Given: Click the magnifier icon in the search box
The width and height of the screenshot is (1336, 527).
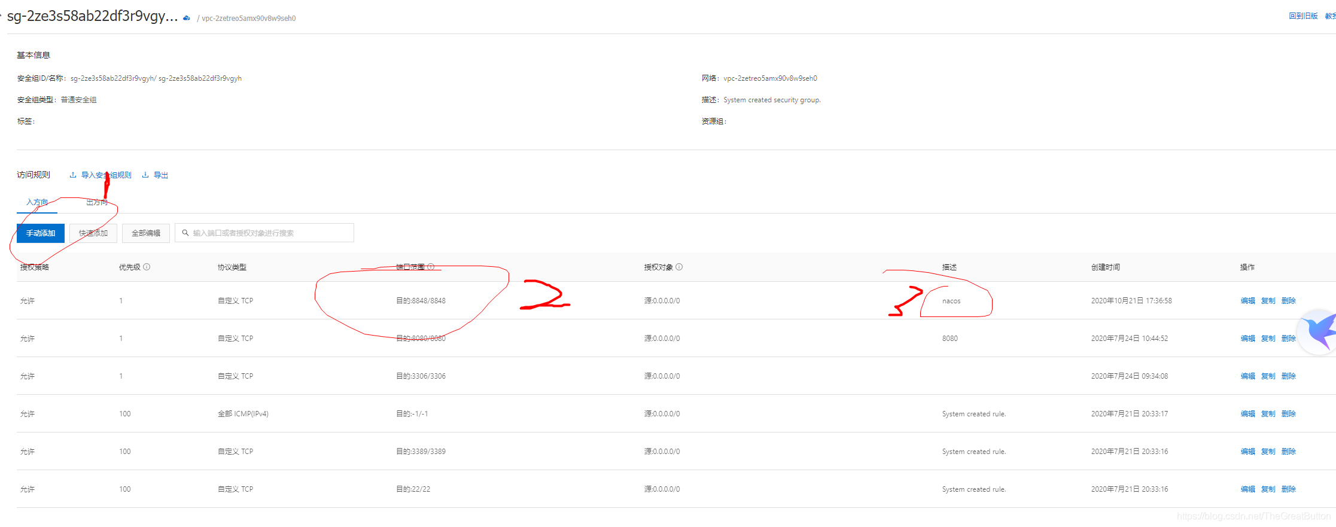Looking at the screenshot, I should click(x=185, y=233).
